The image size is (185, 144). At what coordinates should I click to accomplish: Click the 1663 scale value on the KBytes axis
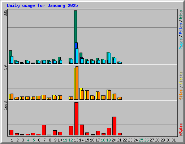point(5,105)
